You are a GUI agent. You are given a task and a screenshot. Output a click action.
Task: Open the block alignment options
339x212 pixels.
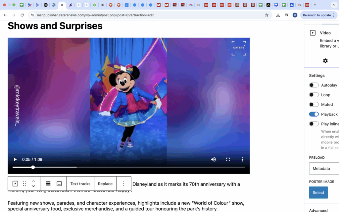pos(48,184)
